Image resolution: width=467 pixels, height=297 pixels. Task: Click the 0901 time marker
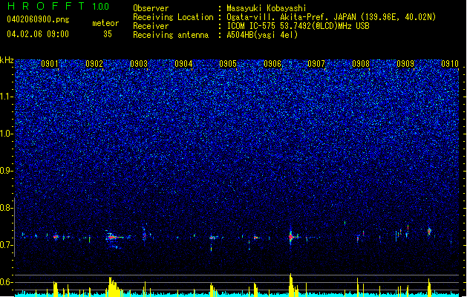tap(50, 64)
